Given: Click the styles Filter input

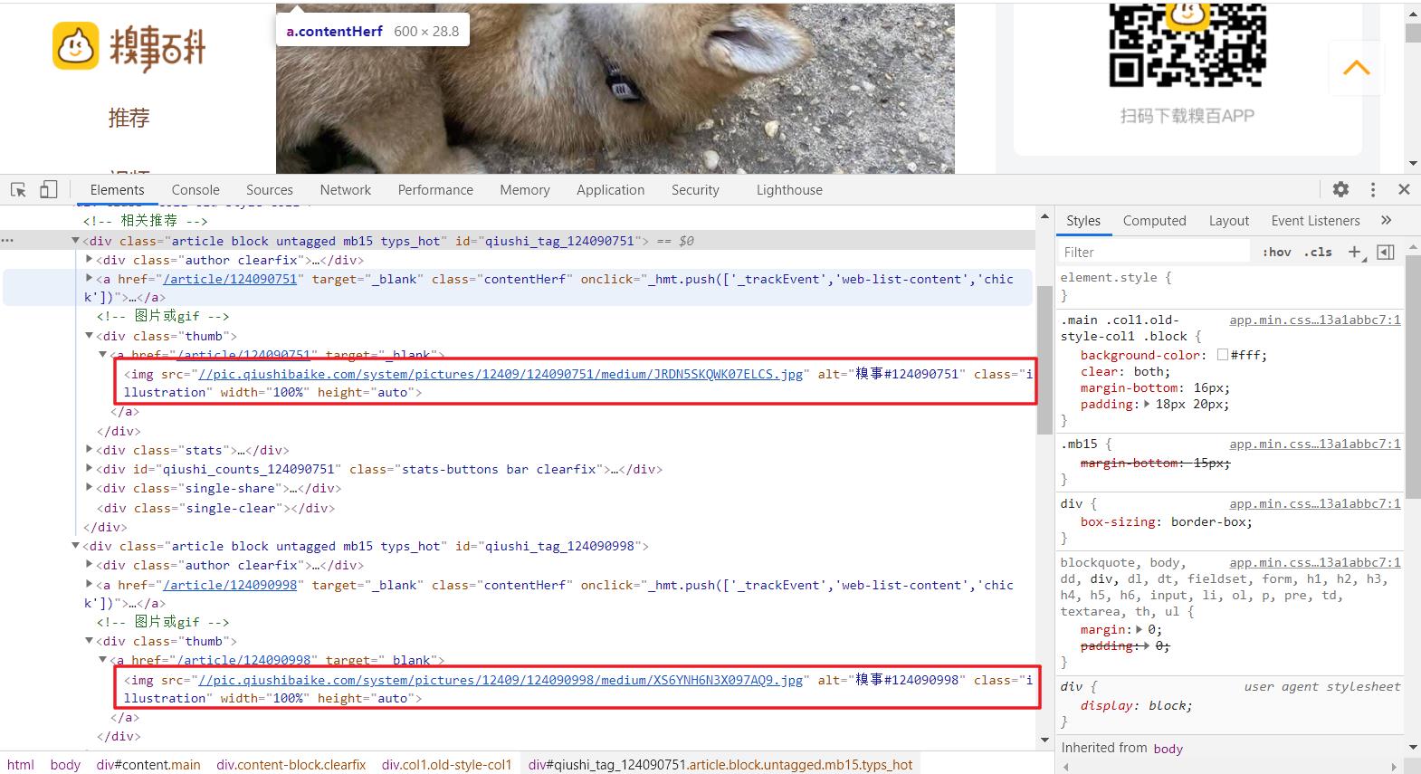Looking at the screenshot, I should (1156, 252).
